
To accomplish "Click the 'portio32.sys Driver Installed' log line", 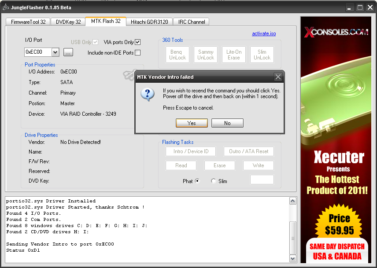I will click(51, 201).
